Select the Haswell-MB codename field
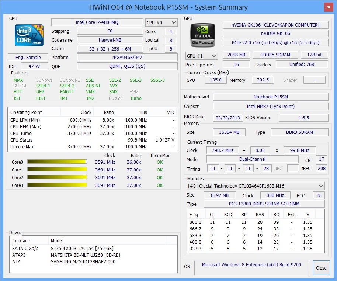This screenshot has width=337, height=281. point(110,40)
